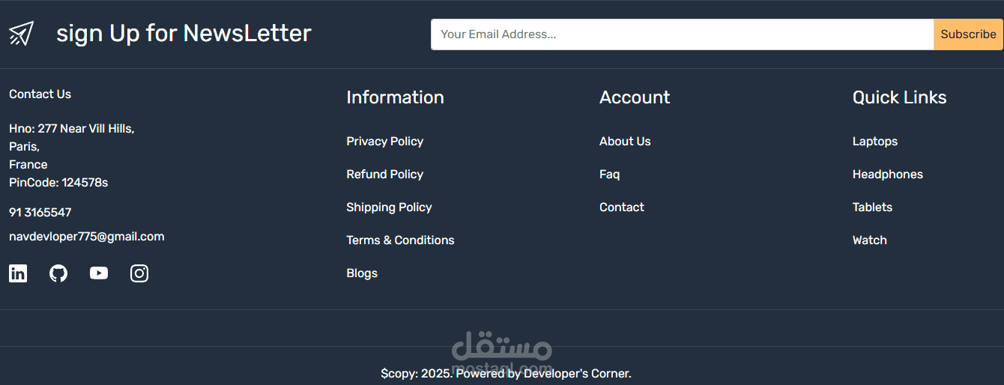
Task: Focus the Your Email Address field
Action: [x=682, y=34]
